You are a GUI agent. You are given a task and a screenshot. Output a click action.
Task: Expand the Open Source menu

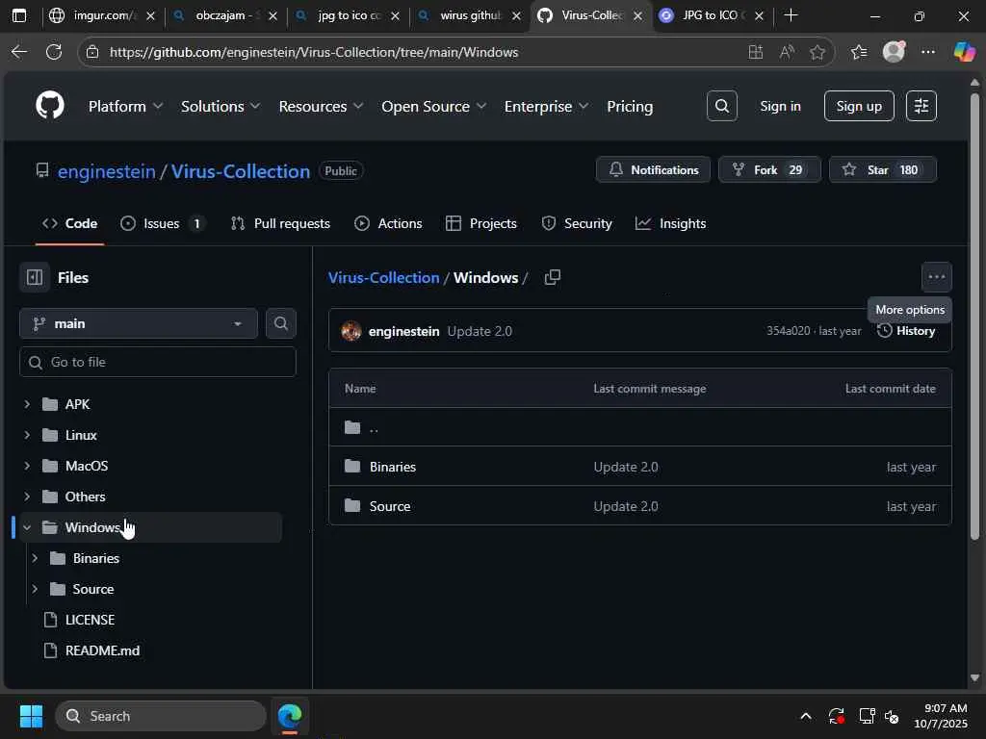click(433, 106)
